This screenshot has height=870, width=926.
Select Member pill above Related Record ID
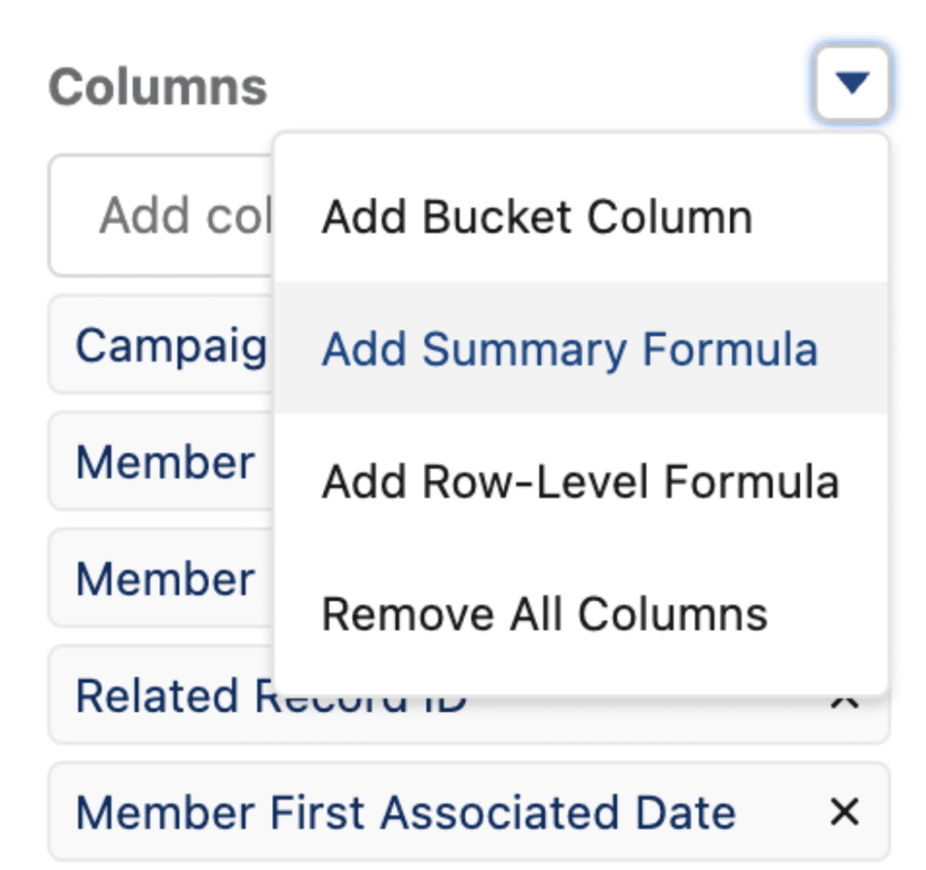161,578
